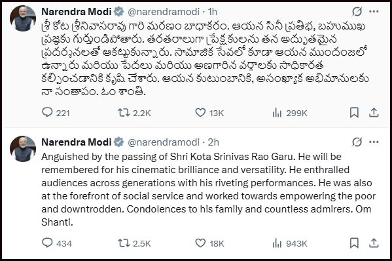Retweet the Telugu tweet with 2.2K reposts
392x261 pixels.
(134, 113)
